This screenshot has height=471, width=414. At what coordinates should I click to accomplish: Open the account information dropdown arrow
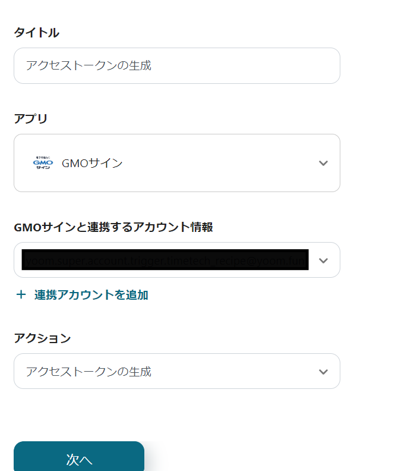pyautogui.click(x=323, y=260)
